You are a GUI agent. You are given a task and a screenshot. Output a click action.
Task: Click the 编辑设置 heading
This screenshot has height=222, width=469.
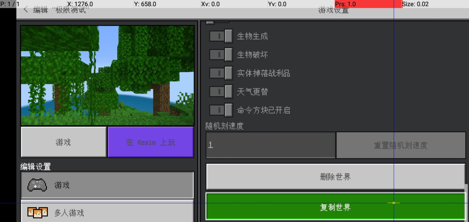click(36, 166)
